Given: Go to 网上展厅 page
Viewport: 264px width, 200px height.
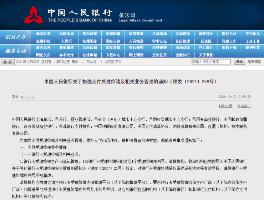Looking at the screenshot, I should coord(206,47).
